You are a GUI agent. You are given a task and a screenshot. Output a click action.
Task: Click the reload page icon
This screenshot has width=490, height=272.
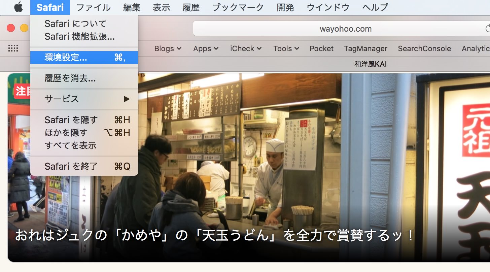point(488,29)
